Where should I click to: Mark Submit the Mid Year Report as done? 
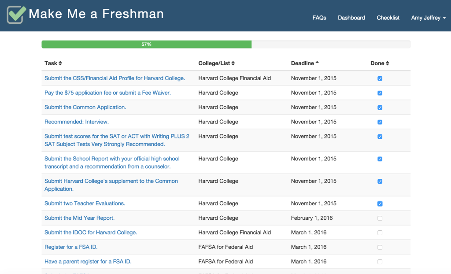[x=380, y=218]
